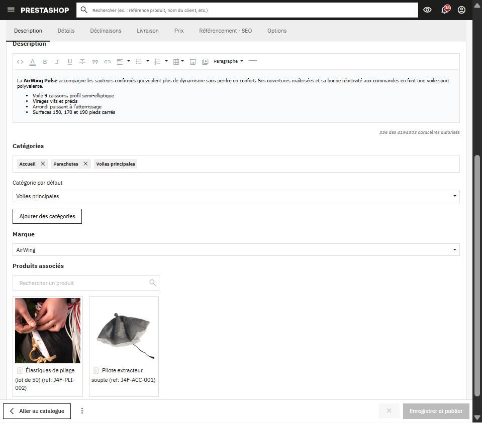
Task: Click the text alignment icon
Action: tap(120, 62)
